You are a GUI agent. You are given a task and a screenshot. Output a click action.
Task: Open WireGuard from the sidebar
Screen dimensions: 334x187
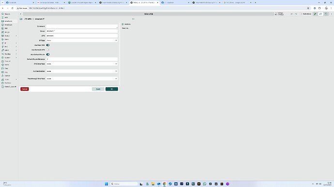tap(8, 25)
